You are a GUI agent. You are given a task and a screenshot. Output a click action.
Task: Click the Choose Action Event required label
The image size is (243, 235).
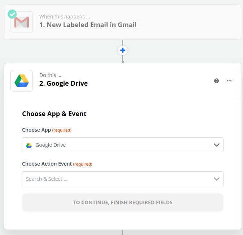click(x=57, y=164)
